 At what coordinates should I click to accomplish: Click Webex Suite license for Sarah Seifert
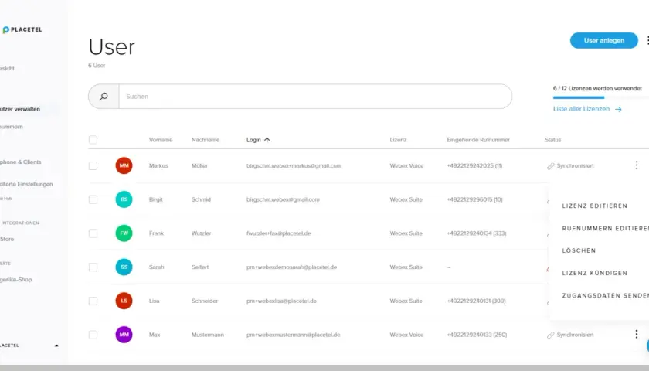point(406,267)
